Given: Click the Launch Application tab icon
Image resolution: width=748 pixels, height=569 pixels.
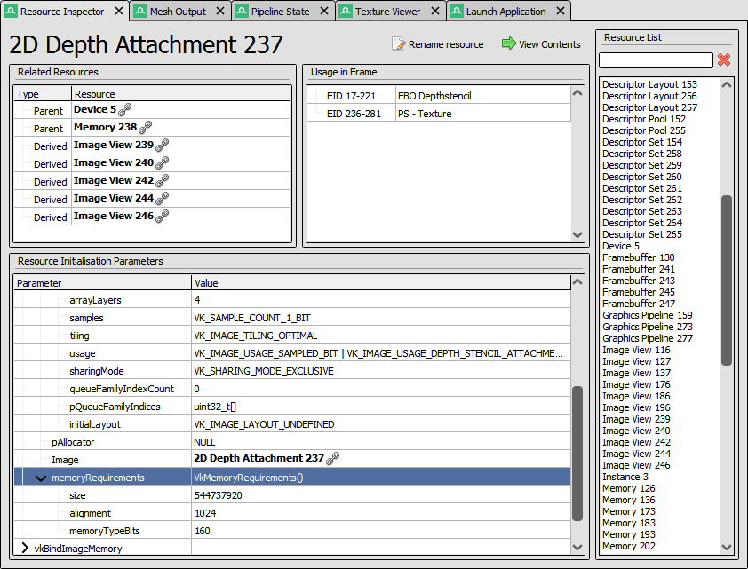Looking at the screenshot, I should (457, 11).
